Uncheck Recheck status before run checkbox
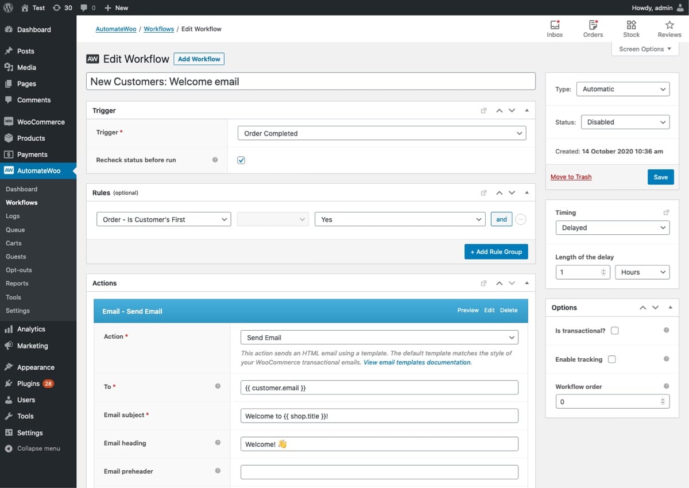 point(241,160)
